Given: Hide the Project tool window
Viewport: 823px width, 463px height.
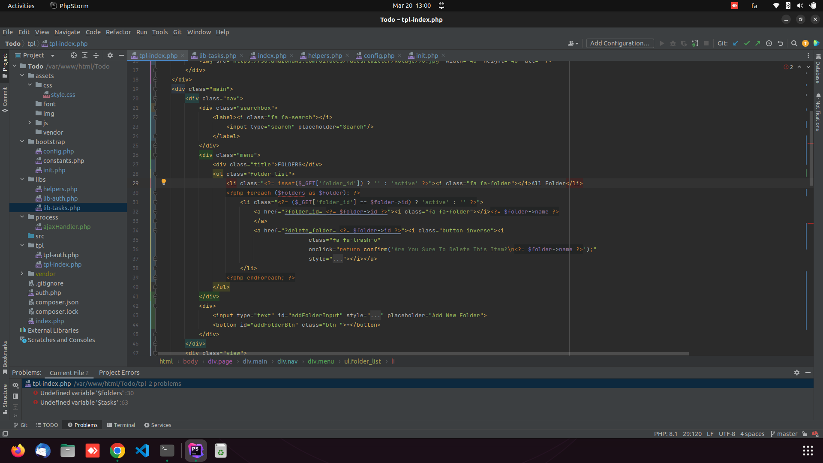Looking at the screenshot, I should point(121,55).
